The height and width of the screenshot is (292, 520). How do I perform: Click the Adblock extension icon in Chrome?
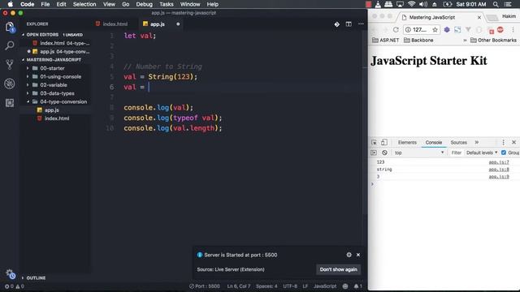click(500, 29)
